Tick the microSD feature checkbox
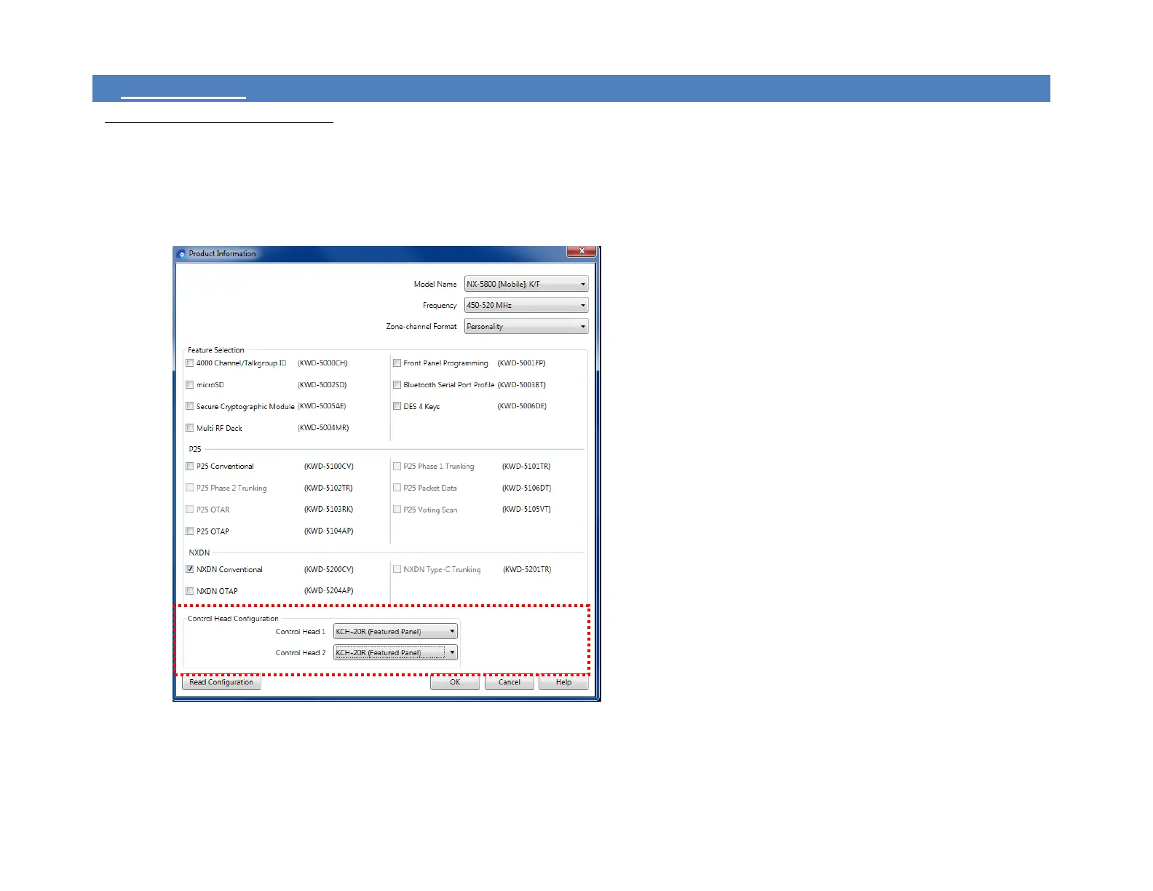This screenshot has width=1153, height=891. tap(190, 384)
